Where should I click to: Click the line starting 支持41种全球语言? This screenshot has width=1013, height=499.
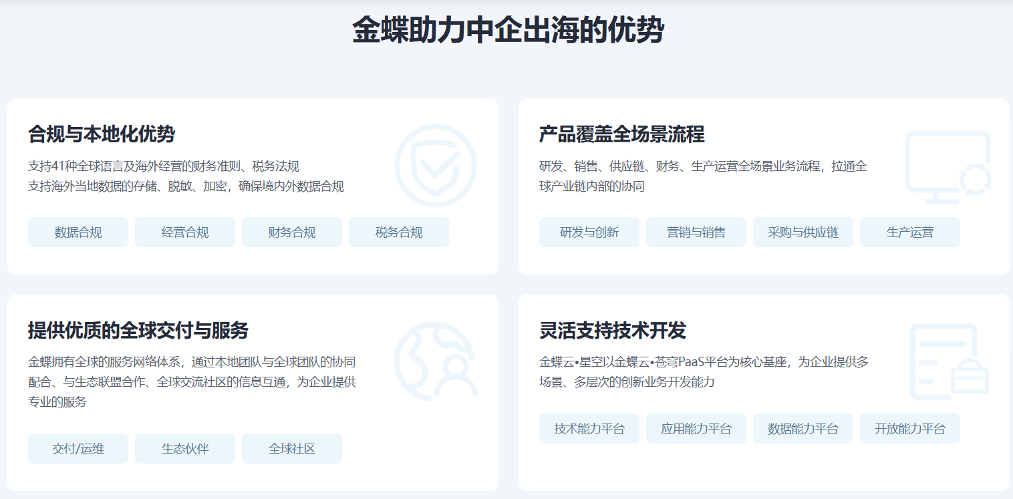[x=164, y=166]
